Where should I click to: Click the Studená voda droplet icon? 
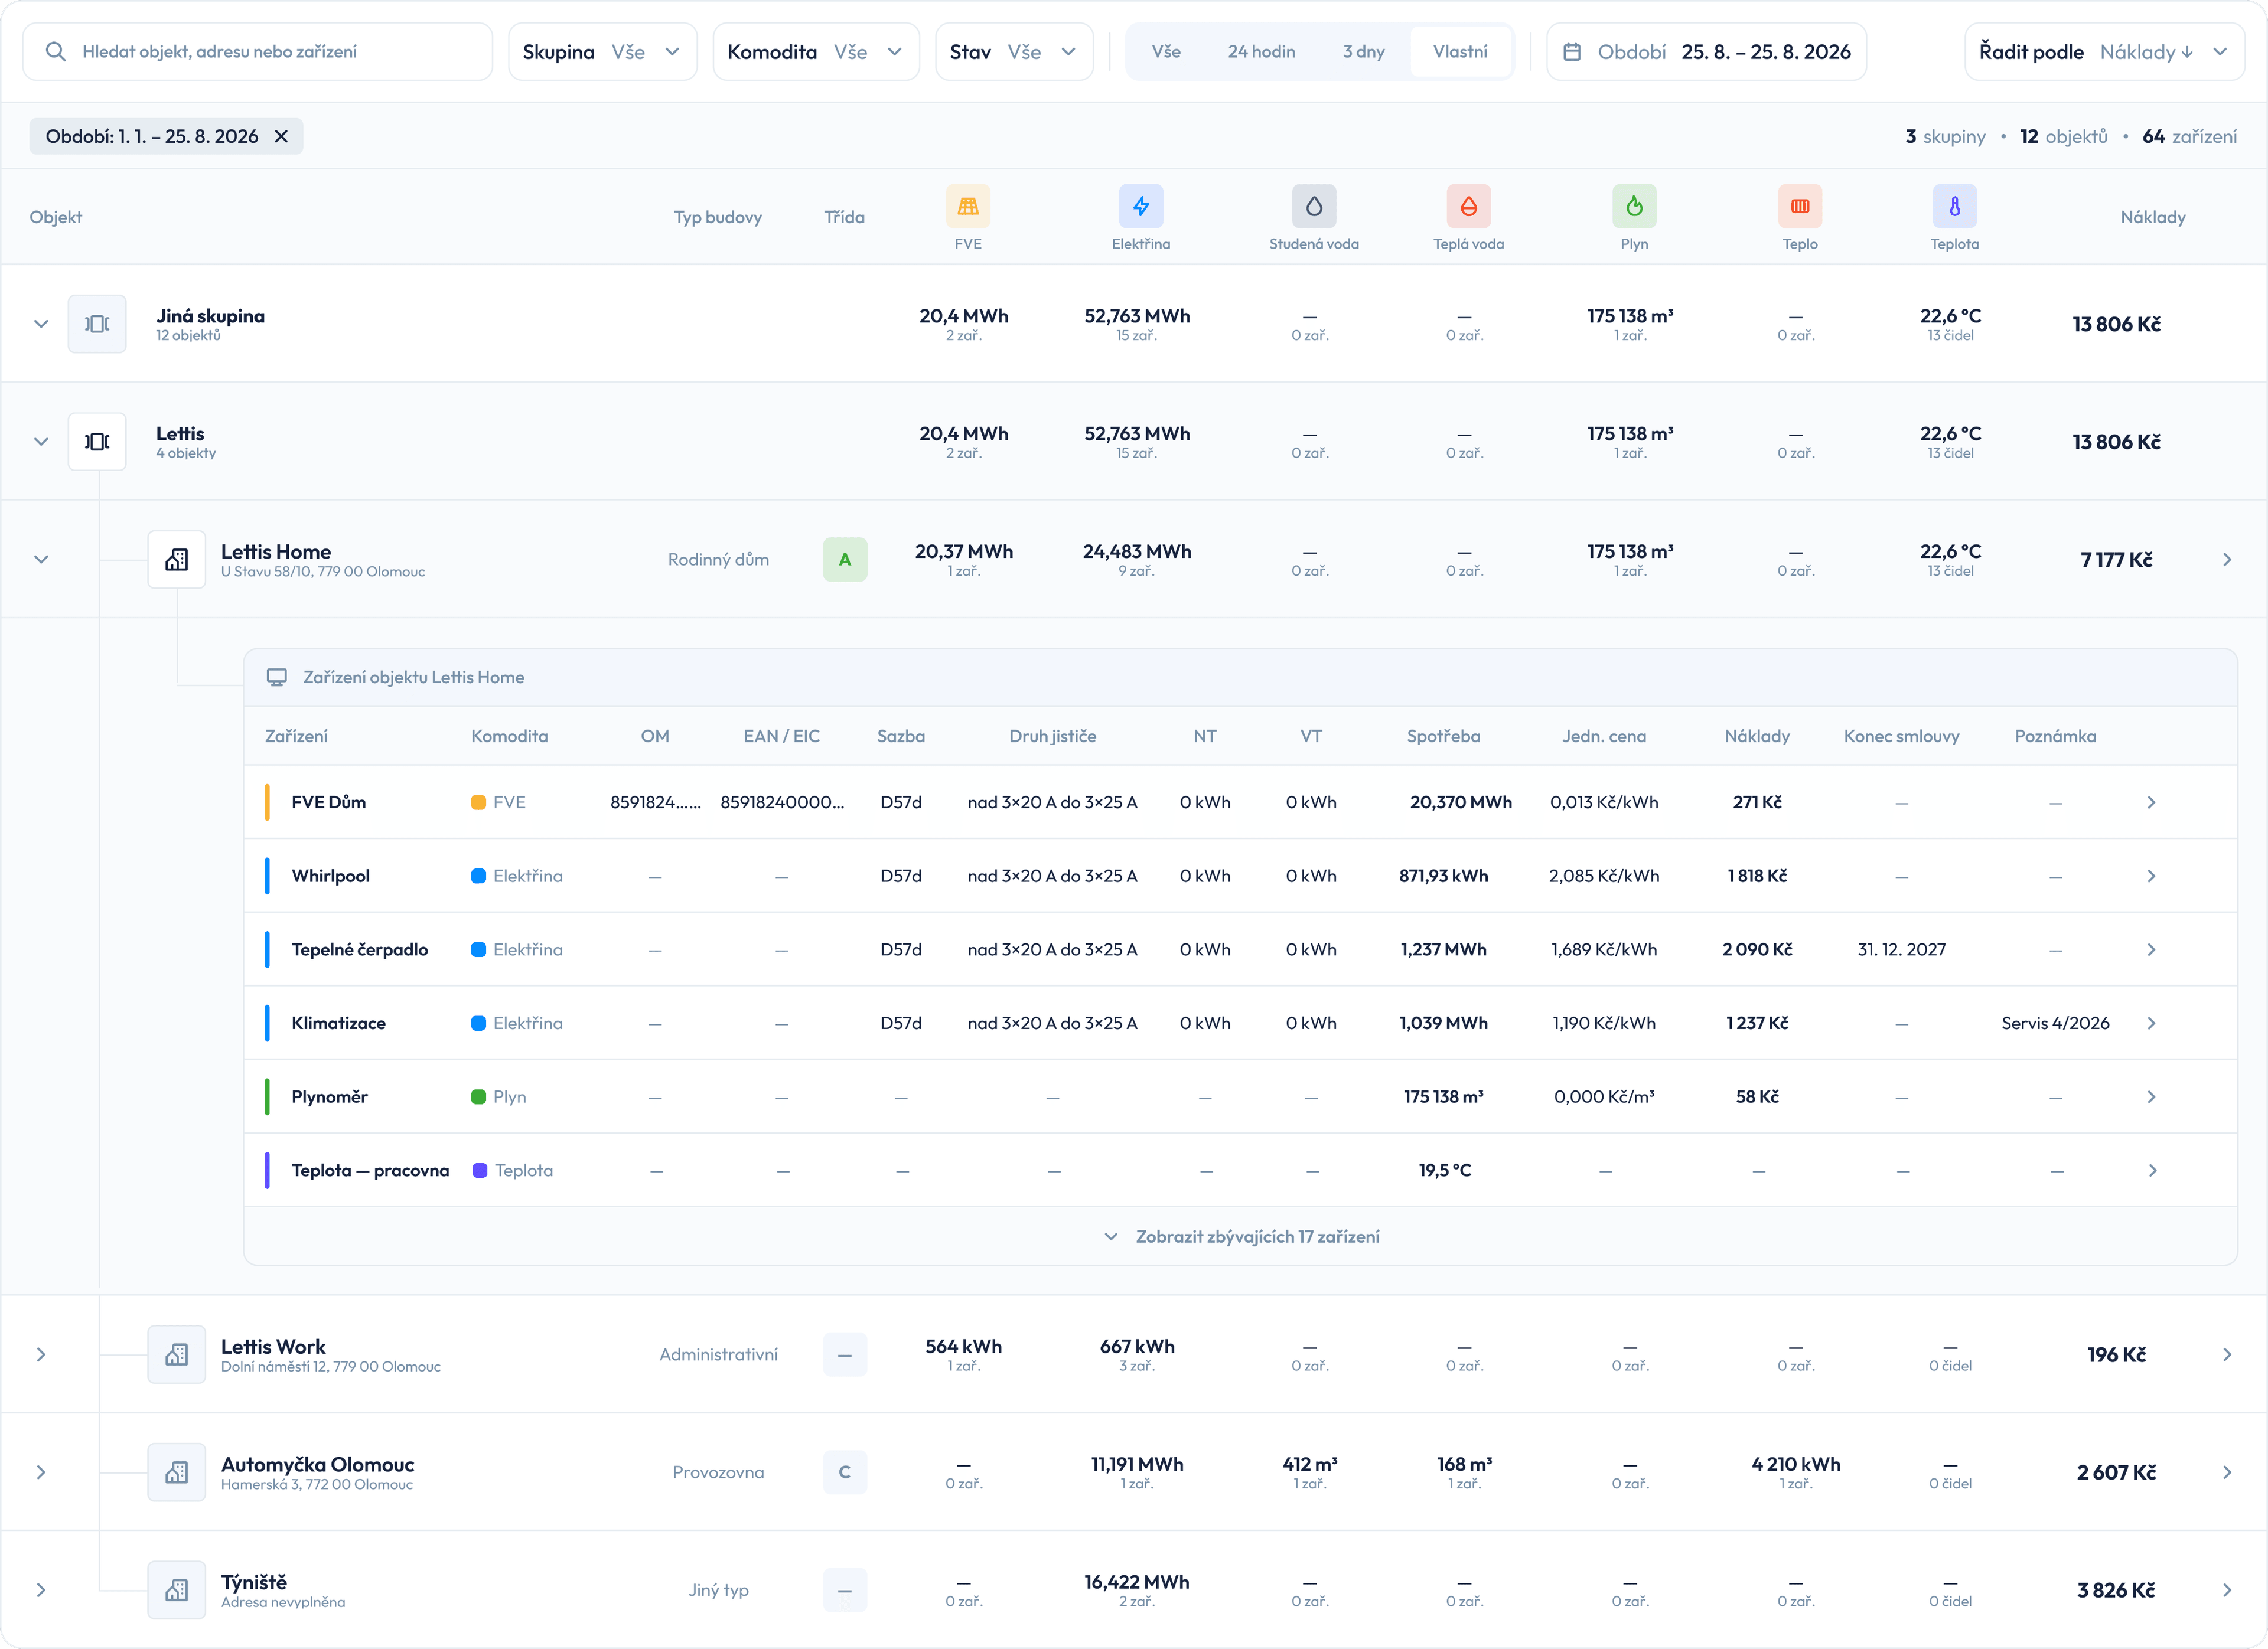pos(1313,206)
